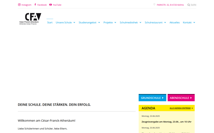Expand the Projekte menu chevron
The height and width of the screenshot is (133, 214).
115,23
